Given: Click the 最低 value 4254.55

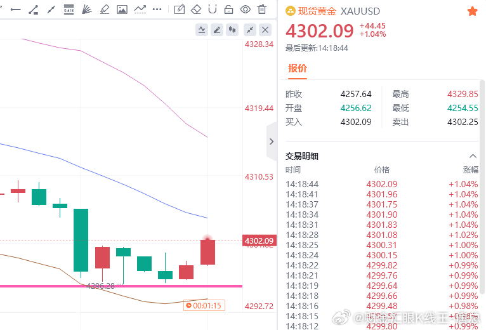Looking at the screenshot, I should coord(463,108).
